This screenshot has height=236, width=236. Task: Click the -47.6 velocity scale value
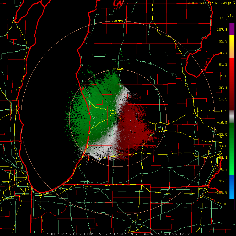coord(222,146)
